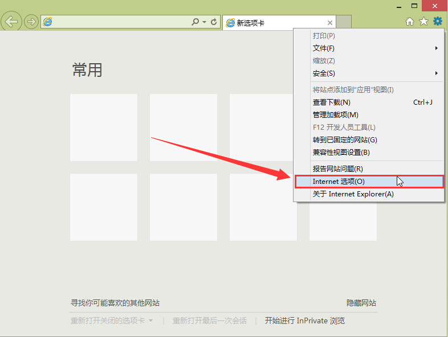Click the Back navigation arrow button
448x337 pixels.
(x=11, y=22)
